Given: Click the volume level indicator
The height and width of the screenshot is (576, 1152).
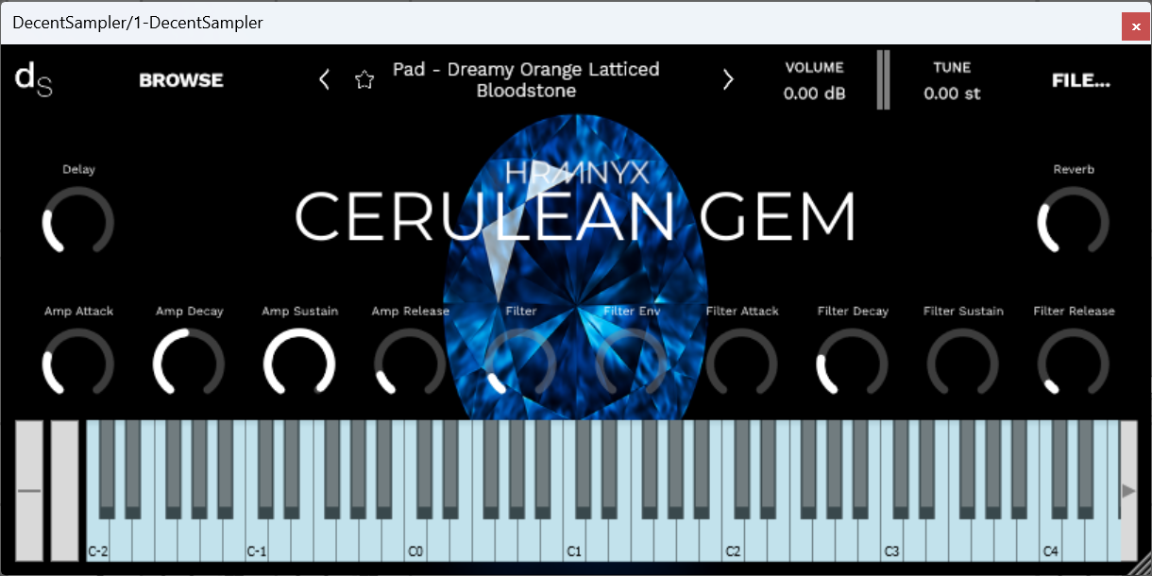Looking at the screenshot, I should coord(883,80).
